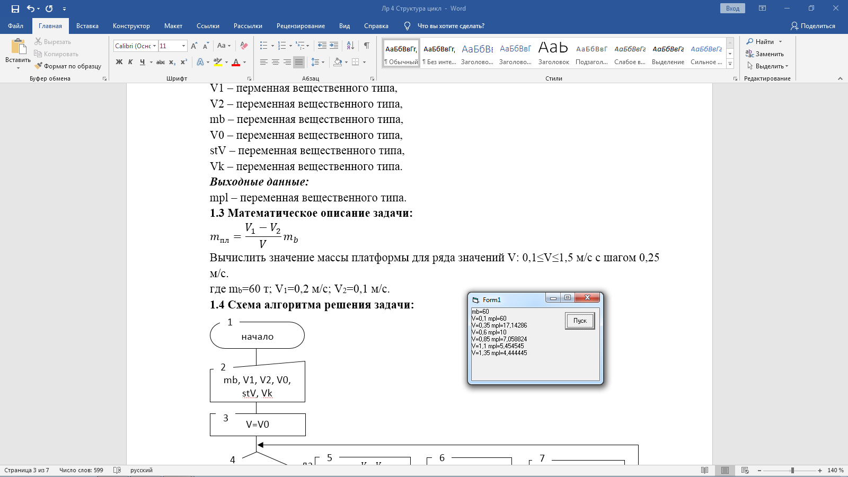
Task: Redo the last action
Action: coord(49,8)
